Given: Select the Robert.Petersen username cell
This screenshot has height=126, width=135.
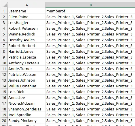Looking at the screenshot, I should coord(27,28).
